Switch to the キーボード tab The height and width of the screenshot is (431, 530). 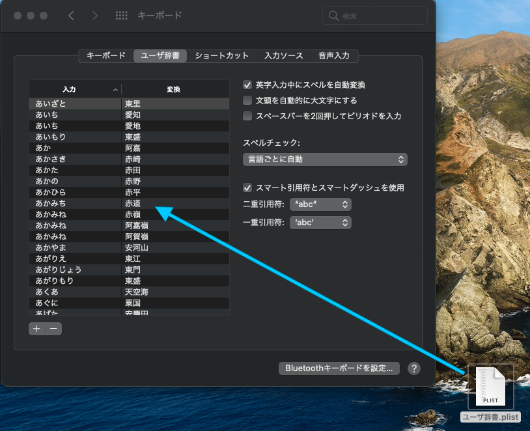pos(106,56)
